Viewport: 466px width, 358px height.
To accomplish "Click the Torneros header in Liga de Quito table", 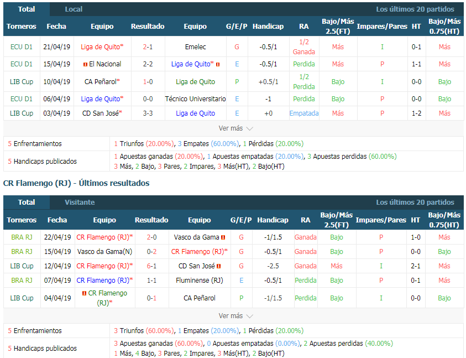I will pyautogui.click(x=22, y=26).
